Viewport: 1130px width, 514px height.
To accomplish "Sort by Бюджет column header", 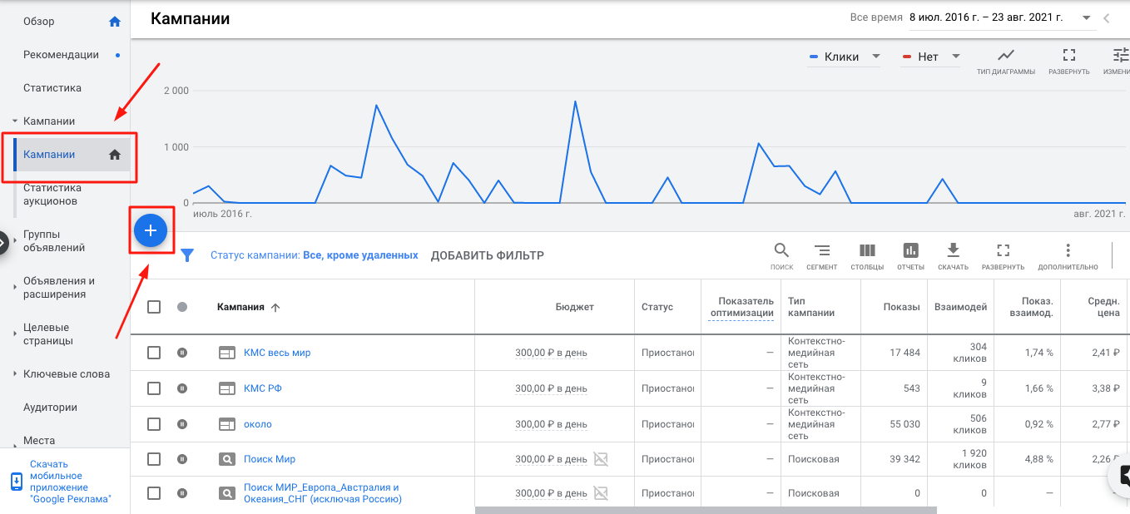I will [x=575, y=307].
